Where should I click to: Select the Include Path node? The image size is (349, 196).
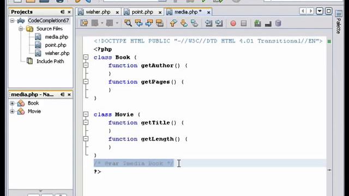pos(50,62)
